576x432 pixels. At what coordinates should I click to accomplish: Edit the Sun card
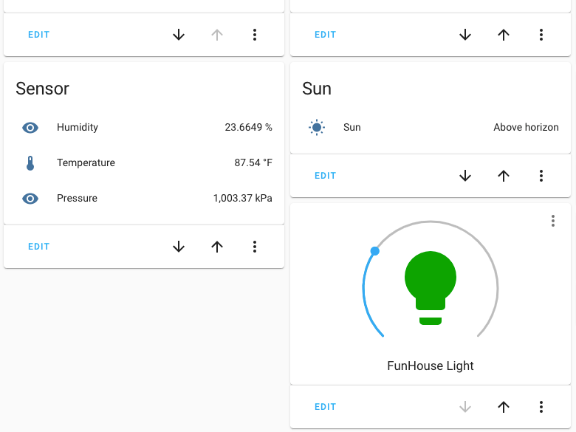point(326,176)
